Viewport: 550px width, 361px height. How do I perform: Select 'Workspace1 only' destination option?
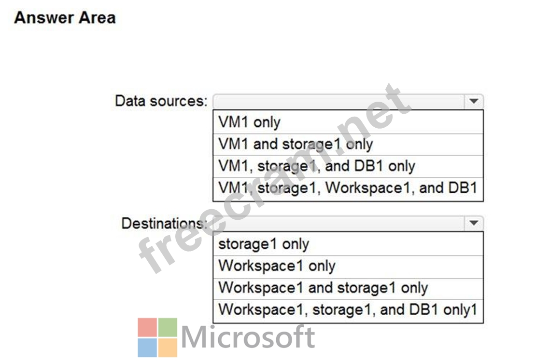click(348, 267)
